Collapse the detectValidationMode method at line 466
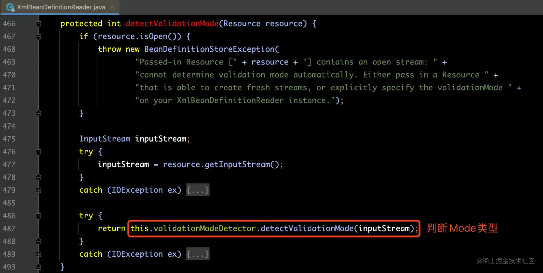Screen dimensions: 543x273 [38, 24]
